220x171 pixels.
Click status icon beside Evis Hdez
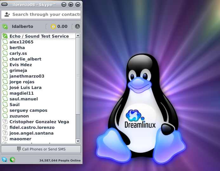click(5, 65)
